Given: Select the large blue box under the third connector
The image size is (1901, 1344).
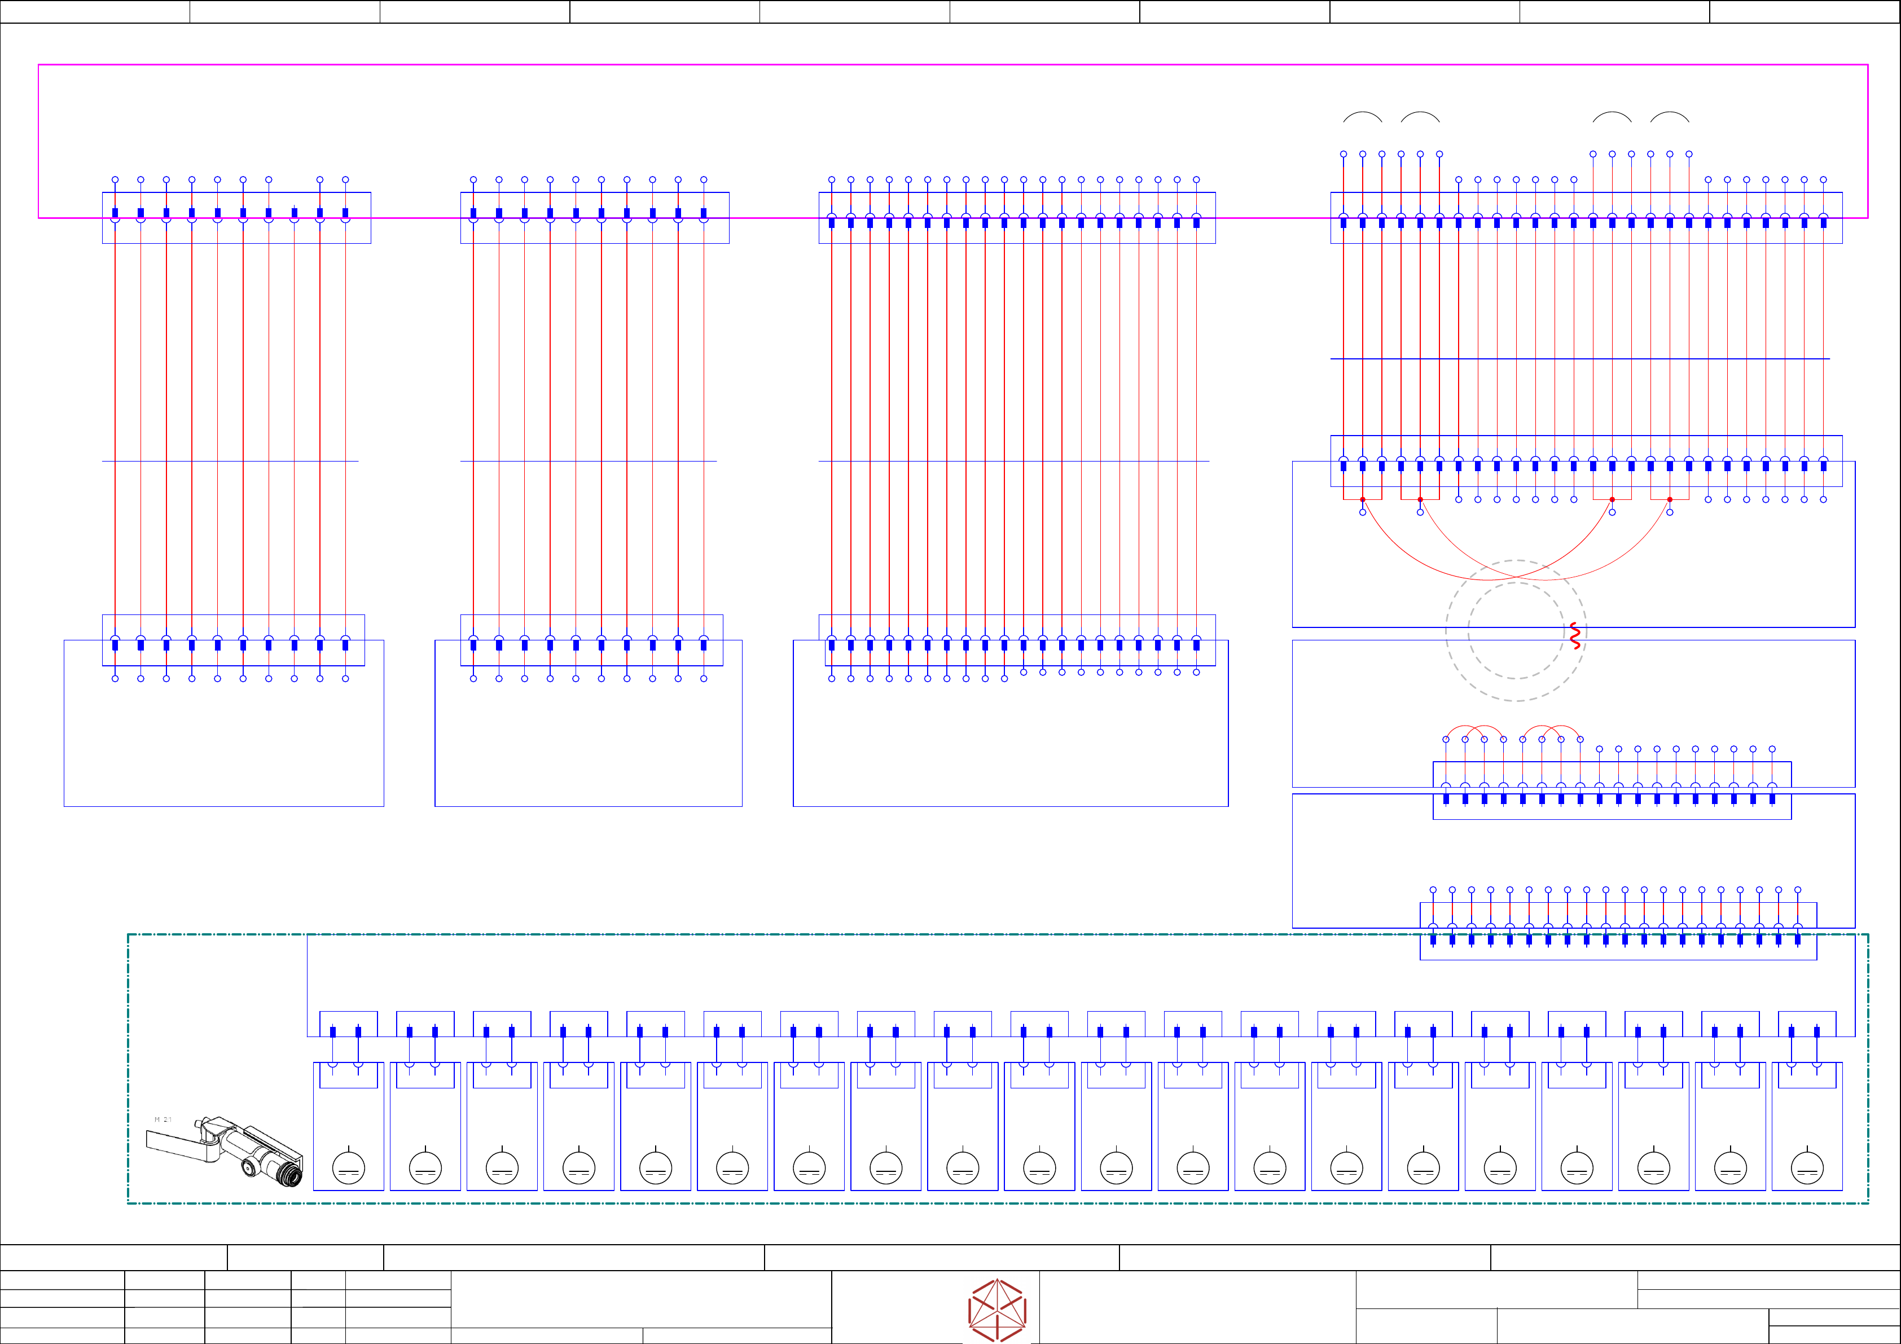Looking at the screenshot, I should click(1010, 745).
